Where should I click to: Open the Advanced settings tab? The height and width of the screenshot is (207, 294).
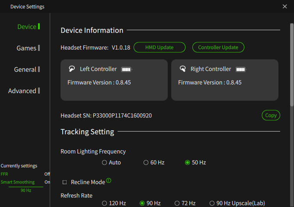click(x=22, y=91)
